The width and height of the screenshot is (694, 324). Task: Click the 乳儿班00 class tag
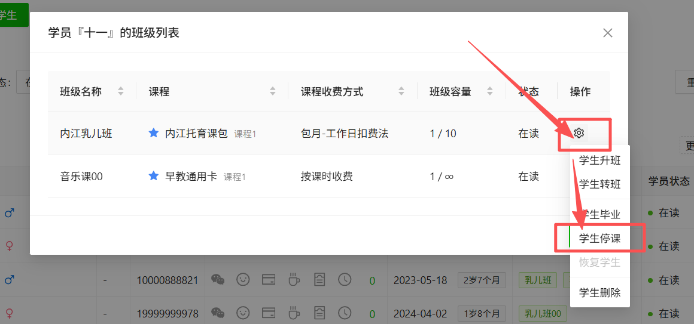point(543,313)
